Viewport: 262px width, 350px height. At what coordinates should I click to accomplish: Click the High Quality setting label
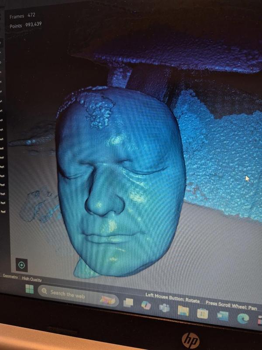[x=31, y=279]
